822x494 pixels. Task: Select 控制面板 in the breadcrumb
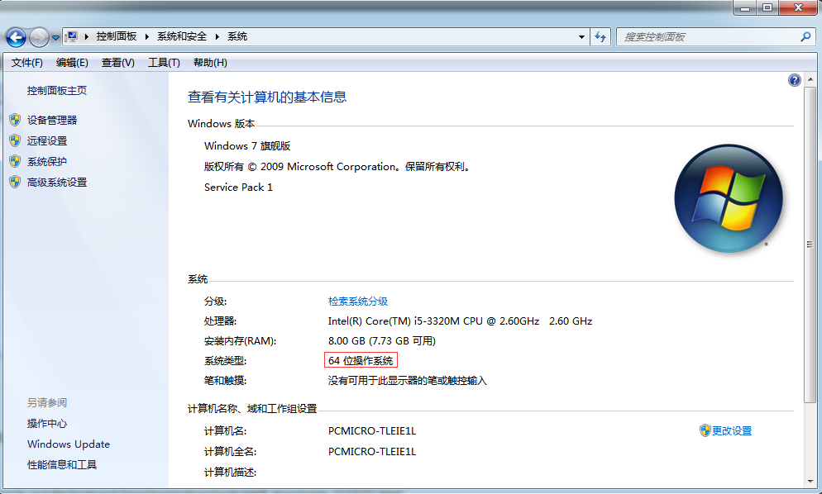pyautogui.click(x=117, y=36)
